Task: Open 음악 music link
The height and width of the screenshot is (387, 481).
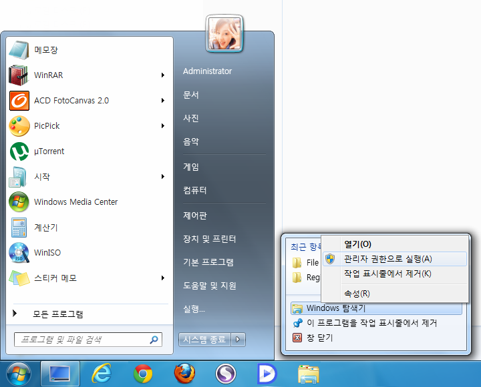Action: pos(191,141)
